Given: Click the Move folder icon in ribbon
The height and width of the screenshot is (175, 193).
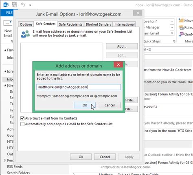Looking at the screenshot, I should (181, 20).
